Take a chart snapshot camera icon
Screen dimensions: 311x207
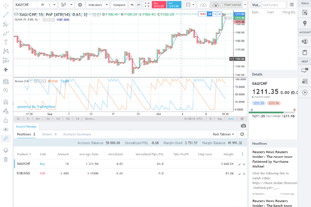tap(244, 126)
